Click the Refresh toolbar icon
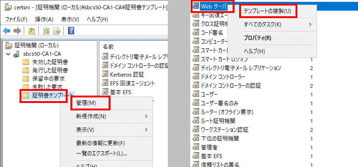 point(47,31)
